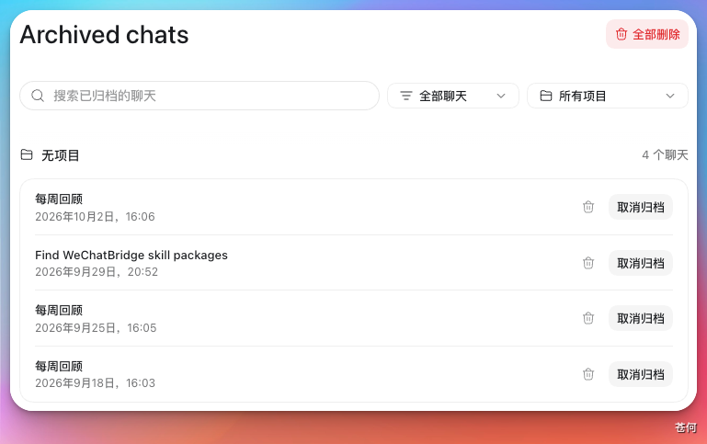Delete the chat dated 2026年9月18日 via trash icon
The width and height of the screenshot is (707, 444).
(x=588, y=374)
